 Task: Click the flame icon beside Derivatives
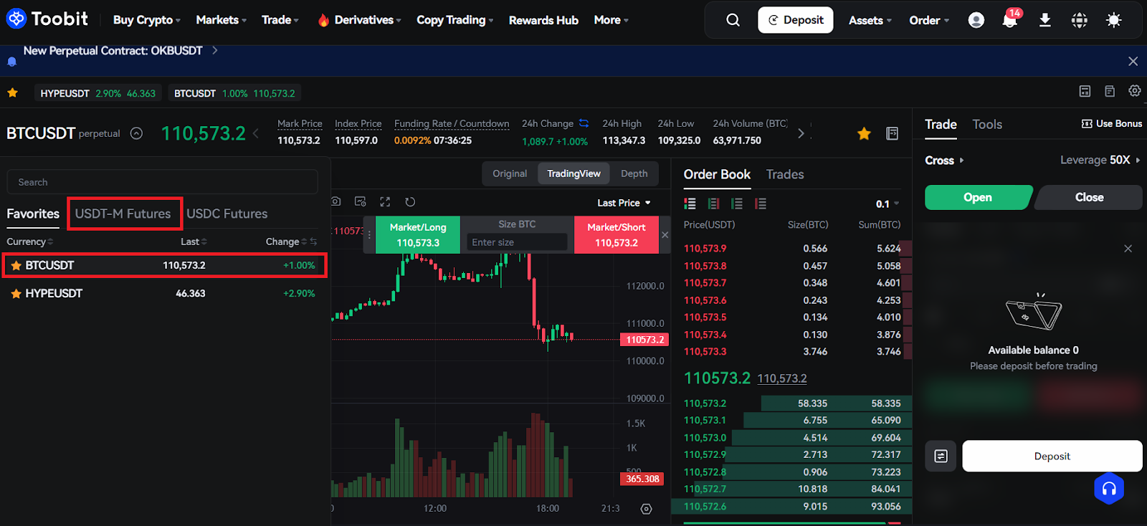pos(323,20)
